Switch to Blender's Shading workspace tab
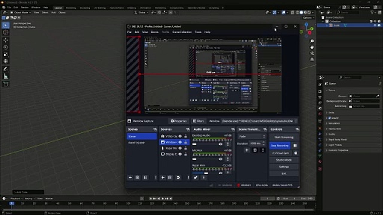Screen dimensions: 383x215 (x=132, y=8)
